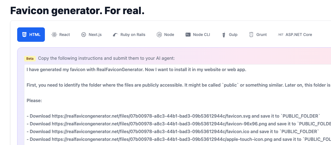Click the "Please:" line in instructions
The height and width of the screenshot is (145, 331).
[x=34, y=100]
